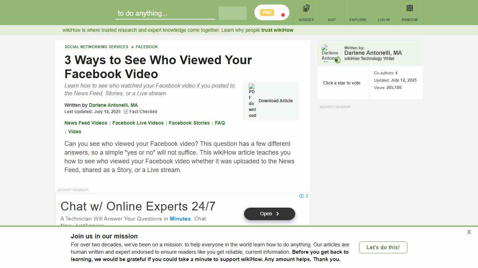478x268 pixels.
Task: Visit Darlene Antonelli's author profile
Action: pos(113,105)
